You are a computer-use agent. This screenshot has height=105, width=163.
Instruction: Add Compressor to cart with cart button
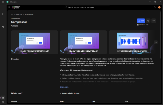[x=148, y=21]
